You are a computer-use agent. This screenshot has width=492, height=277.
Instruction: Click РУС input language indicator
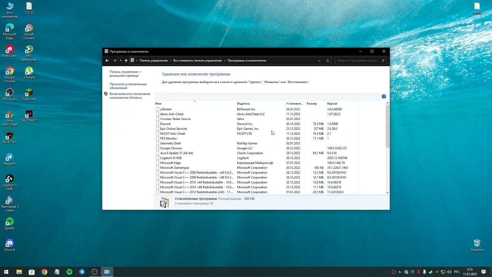click(457, 272)
